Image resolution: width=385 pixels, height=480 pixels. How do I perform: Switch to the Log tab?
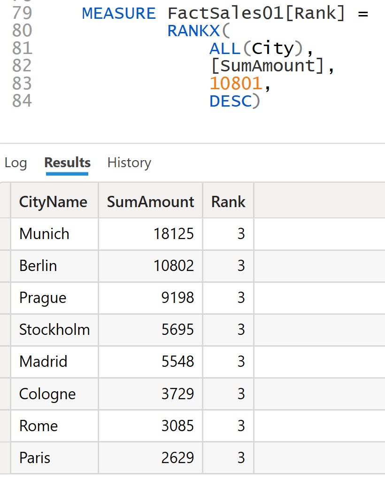coord(15,163)
